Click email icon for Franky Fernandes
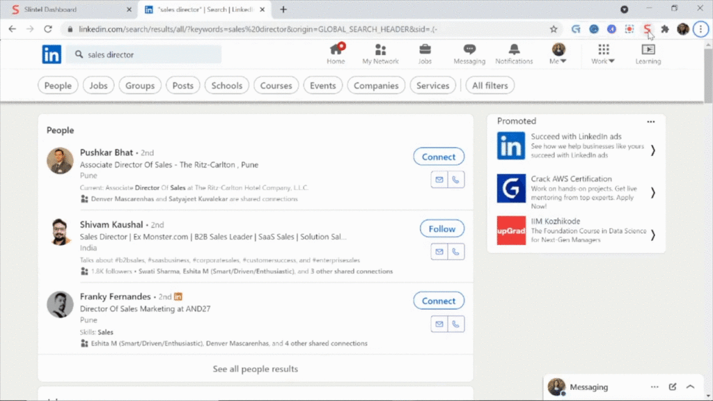Screen dimensions: 713x401 point(439,324)
